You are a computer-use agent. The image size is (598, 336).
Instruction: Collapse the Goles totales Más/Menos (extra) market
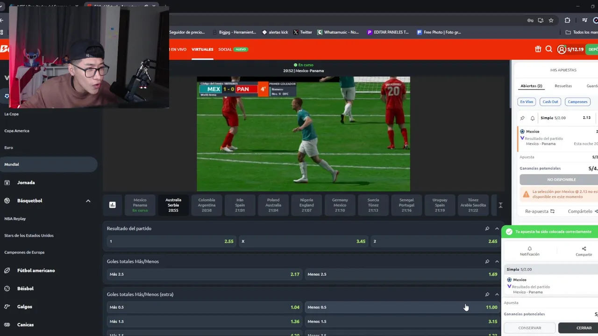[497, 294]
